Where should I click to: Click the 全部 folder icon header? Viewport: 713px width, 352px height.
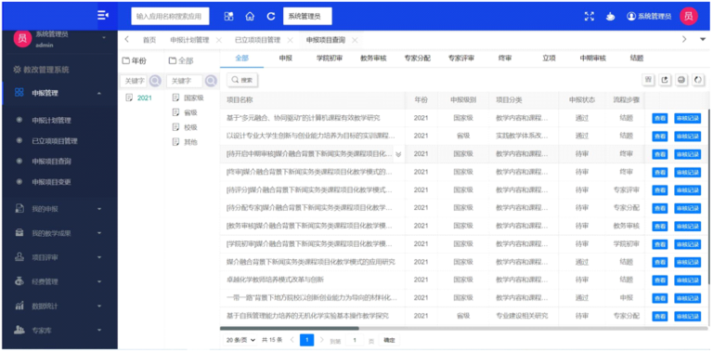pyautogui.click(x=173, y=61)
